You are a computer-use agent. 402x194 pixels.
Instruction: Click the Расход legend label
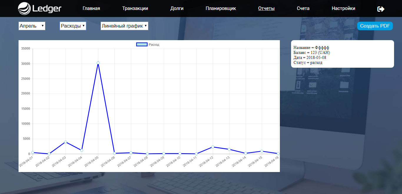[x=154, y=45]
